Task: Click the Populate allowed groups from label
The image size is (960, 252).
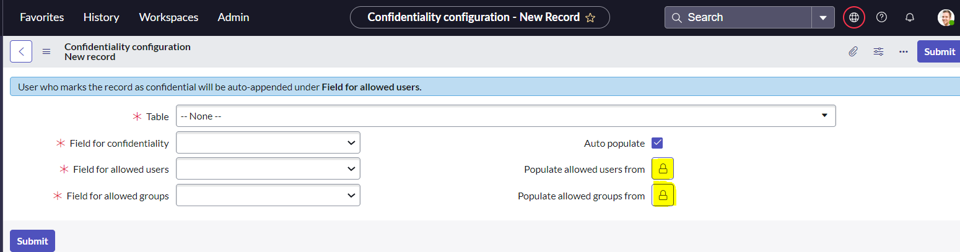Action: click(x=581, y=196)
